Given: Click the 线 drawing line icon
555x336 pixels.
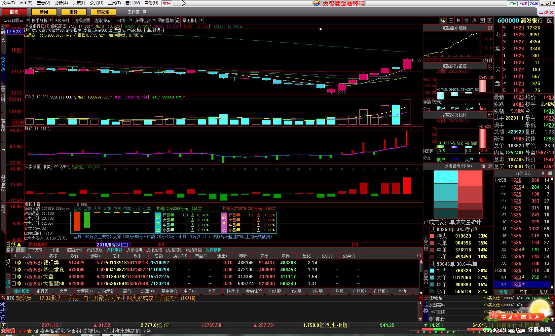Looking at the screenshot, I should 466,20.
